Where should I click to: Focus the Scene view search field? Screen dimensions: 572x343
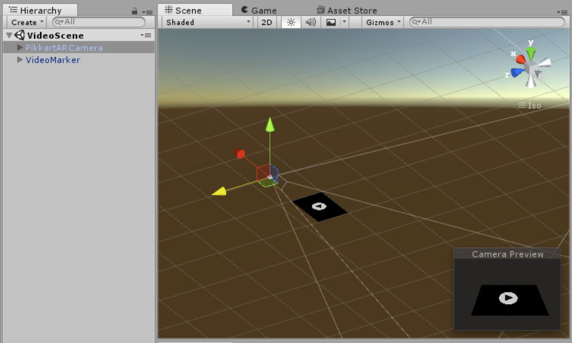[x=487, y=22]
